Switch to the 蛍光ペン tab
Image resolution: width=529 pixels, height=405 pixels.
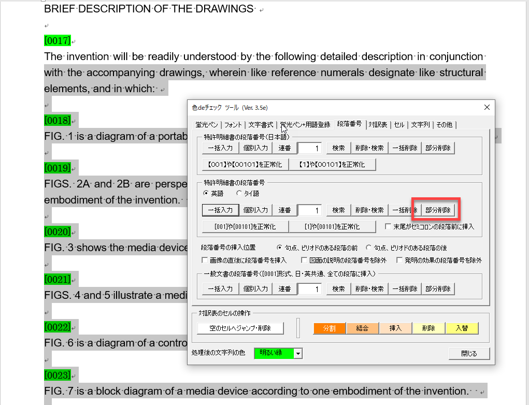(x=206, y=124)
